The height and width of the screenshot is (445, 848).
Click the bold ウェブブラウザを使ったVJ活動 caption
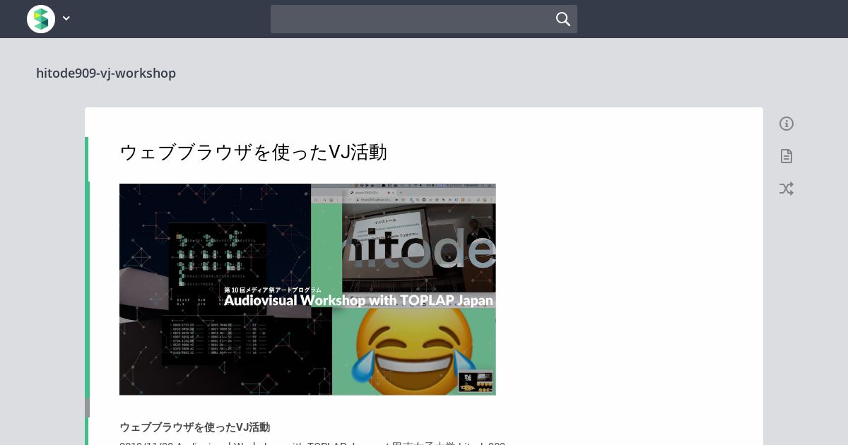tap(194, 427)
